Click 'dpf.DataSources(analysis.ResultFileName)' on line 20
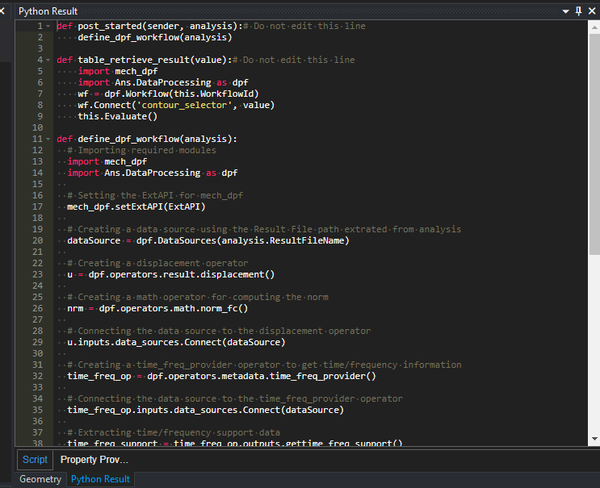This screenshot has height=488, width=600. [x=242, y=240]
